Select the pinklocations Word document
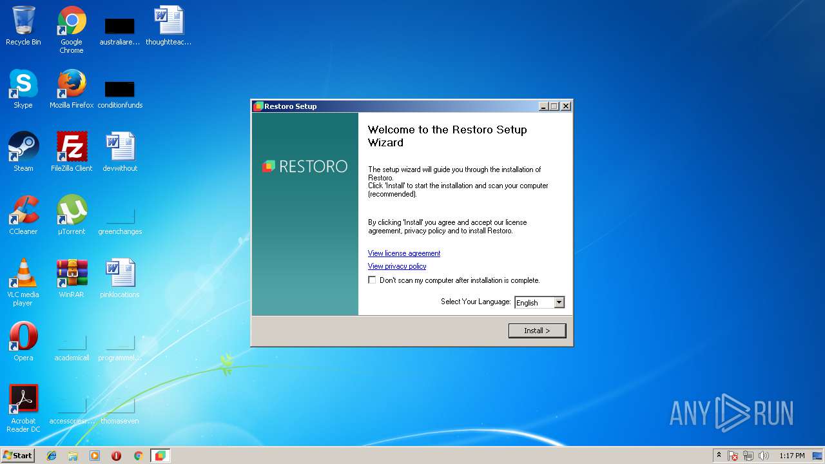The height and width of the screenshot is (464, 825). point(120,278)
